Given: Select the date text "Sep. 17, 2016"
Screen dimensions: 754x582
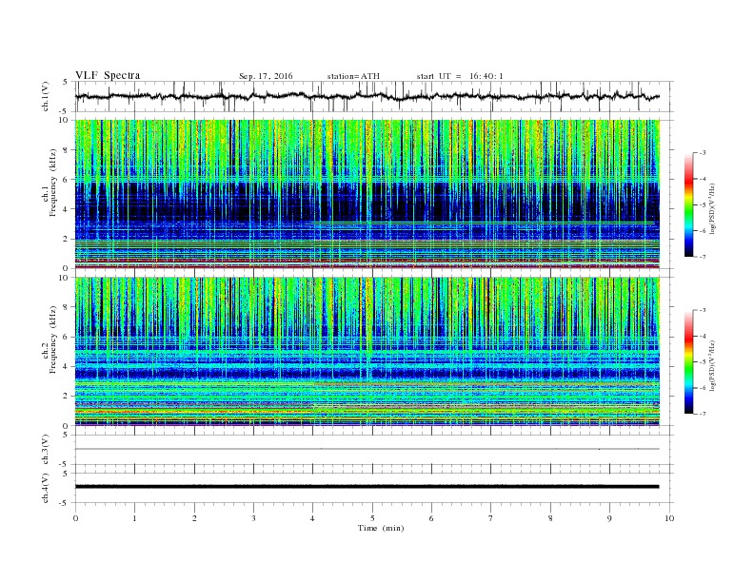Looking at the screenshot, I should (266, 76).
